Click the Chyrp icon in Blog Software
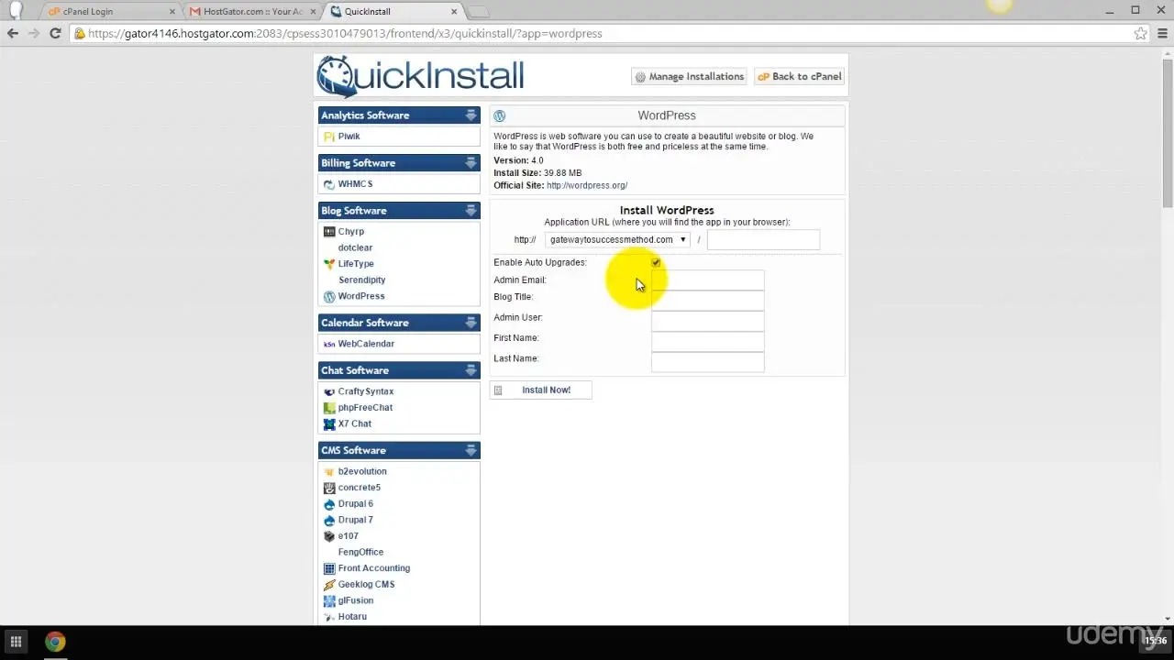The height and width of the screenshot is (660, 1174). click(329, 232)
